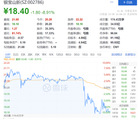
Task: Click the 10.00% axis label on chart
Action: tap(106, 63)
